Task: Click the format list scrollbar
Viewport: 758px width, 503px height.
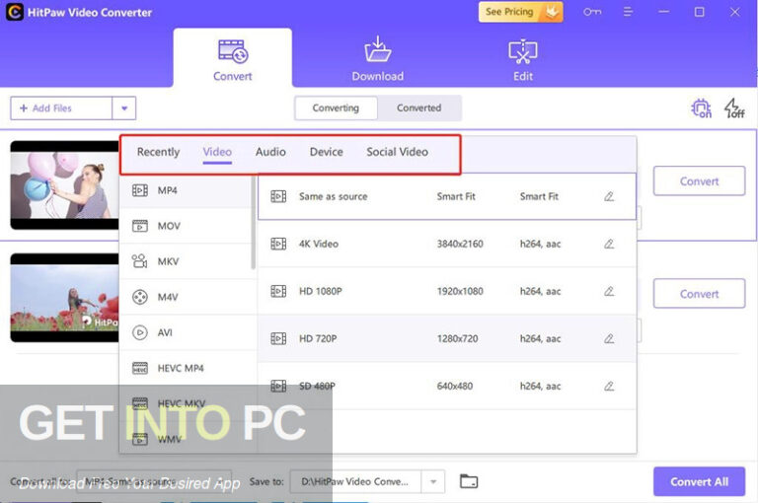Action: click(254, 222)
